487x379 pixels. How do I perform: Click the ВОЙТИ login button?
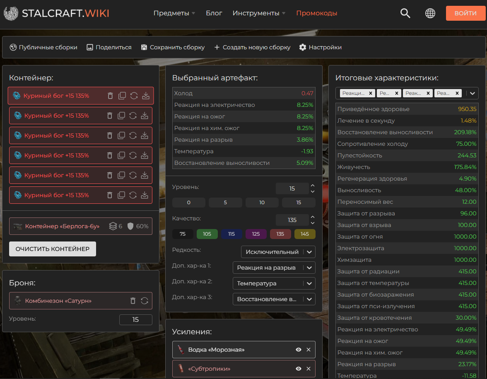pyautogui.click(x=465, y=13)
